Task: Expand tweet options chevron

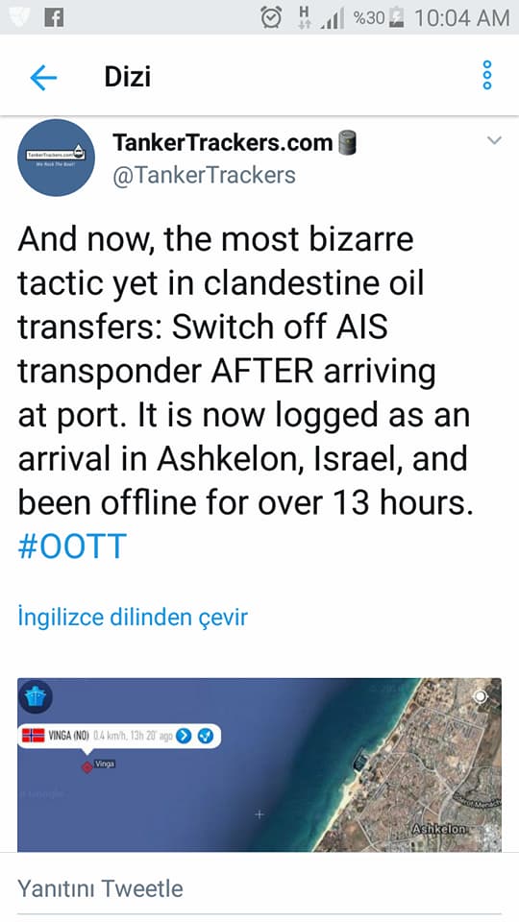Action: click(x=494, y=140)
